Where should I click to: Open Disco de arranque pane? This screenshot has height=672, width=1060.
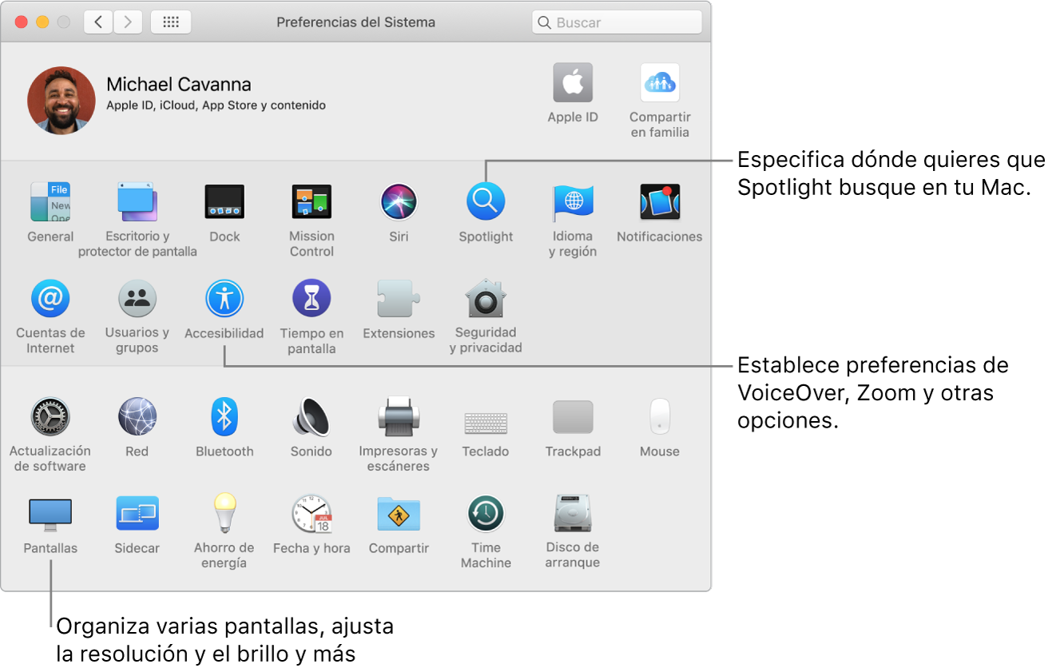pos(573,514)
